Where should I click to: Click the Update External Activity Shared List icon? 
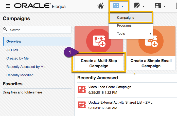click(82, 105)
